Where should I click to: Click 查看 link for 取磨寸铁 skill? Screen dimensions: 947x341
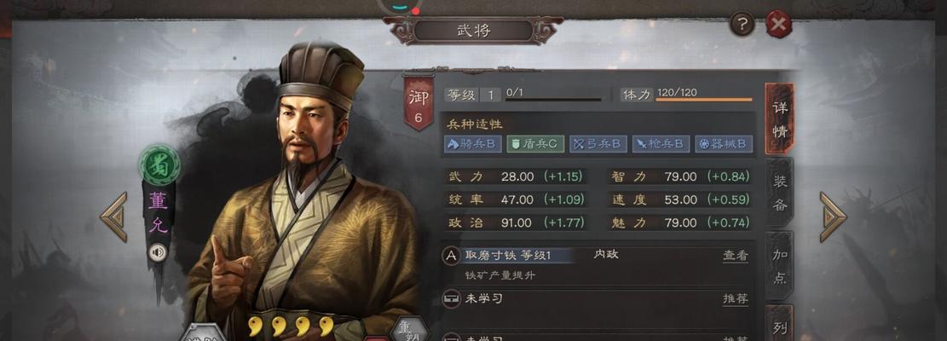735,255
